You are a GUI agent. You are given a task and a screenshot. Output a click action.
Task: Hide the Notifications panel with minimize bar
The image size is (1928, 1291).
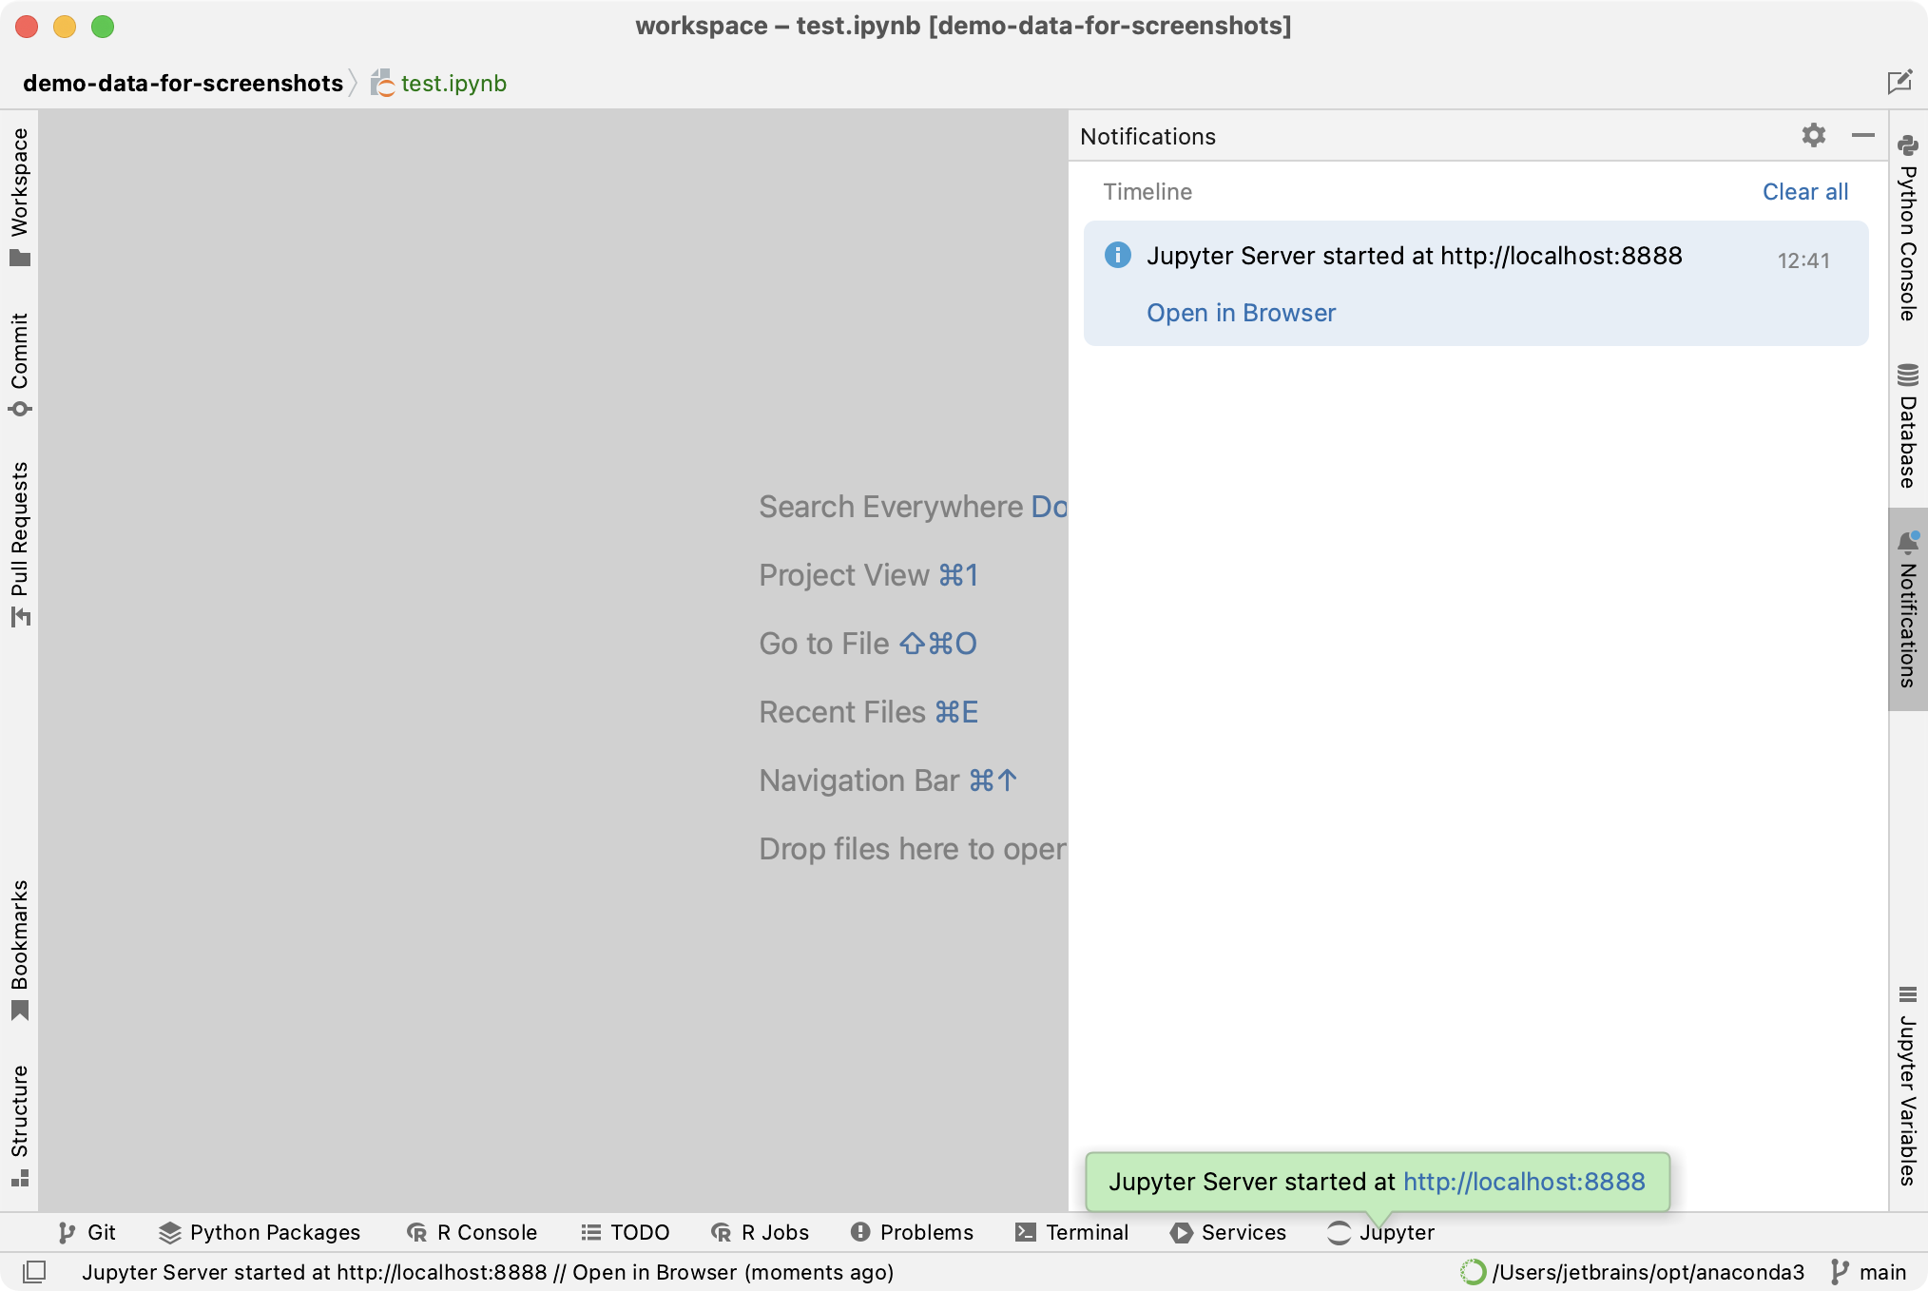pos(1863,136)
